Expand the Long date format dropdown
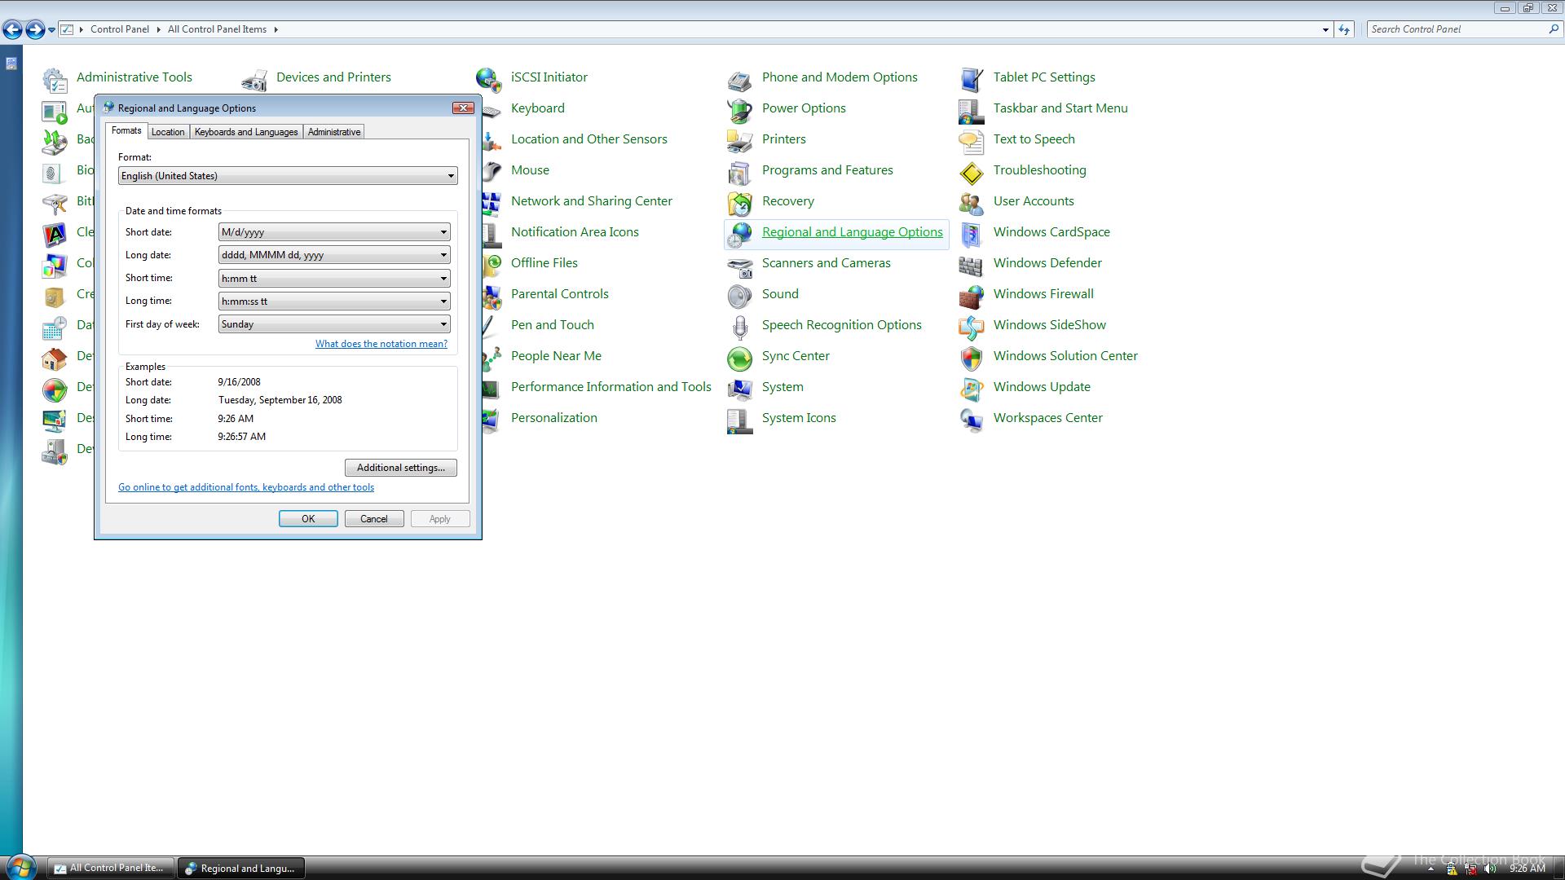Image resolution: width=1565 pixels, height=880 pixels. point(334,255)
